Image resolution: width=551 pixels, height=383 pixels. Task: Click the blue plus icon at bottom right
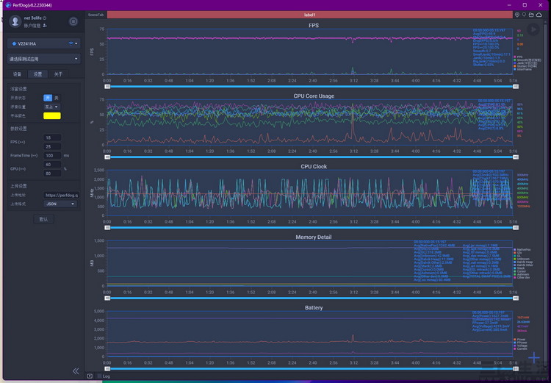534,358
